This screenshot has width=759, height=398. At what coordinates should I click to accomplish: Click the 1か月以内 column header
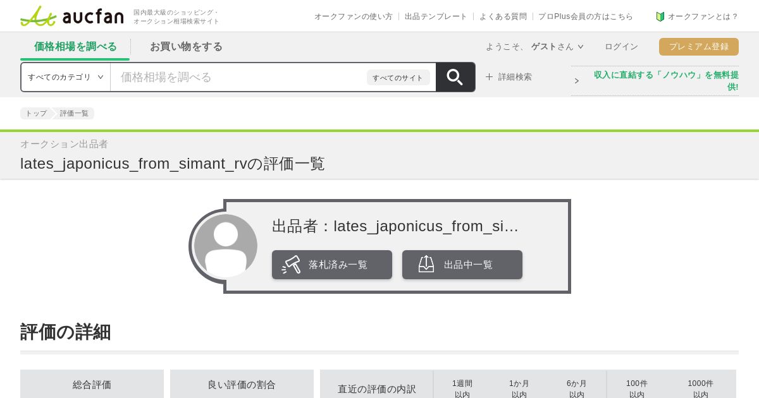click(x=519, y=389)
